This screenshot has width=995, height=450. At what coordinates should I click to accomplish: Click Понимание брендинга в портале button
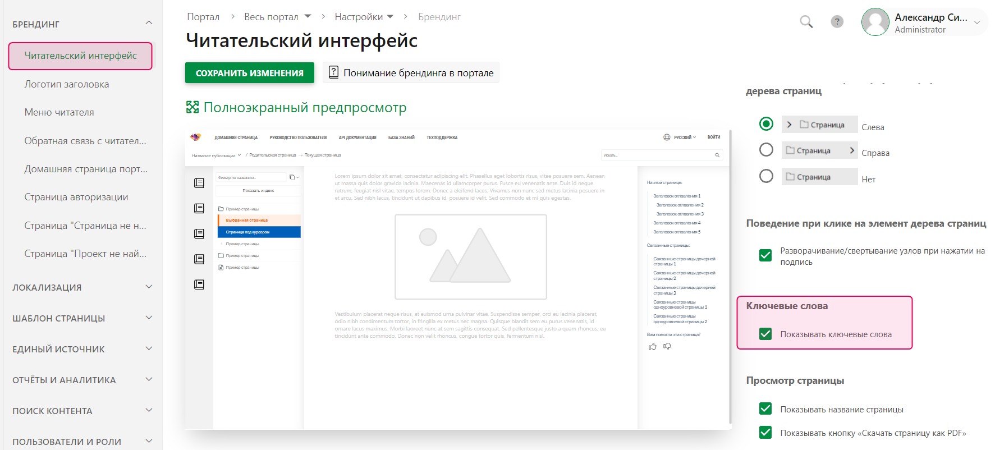point(411,72)
